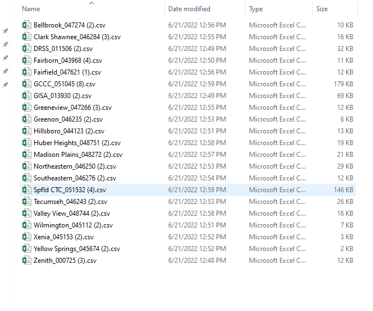Click the 69 KB size of GISA file

click(345, 95)
